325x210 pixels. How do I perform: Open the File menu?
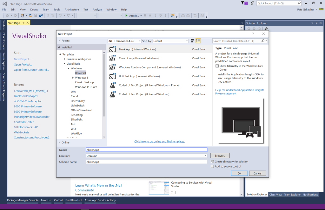[4, 10]
